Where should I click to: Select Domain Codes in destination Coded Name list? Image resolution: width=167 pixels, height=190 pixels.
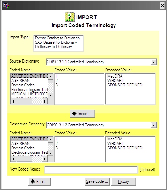click(x=23, y=148)
